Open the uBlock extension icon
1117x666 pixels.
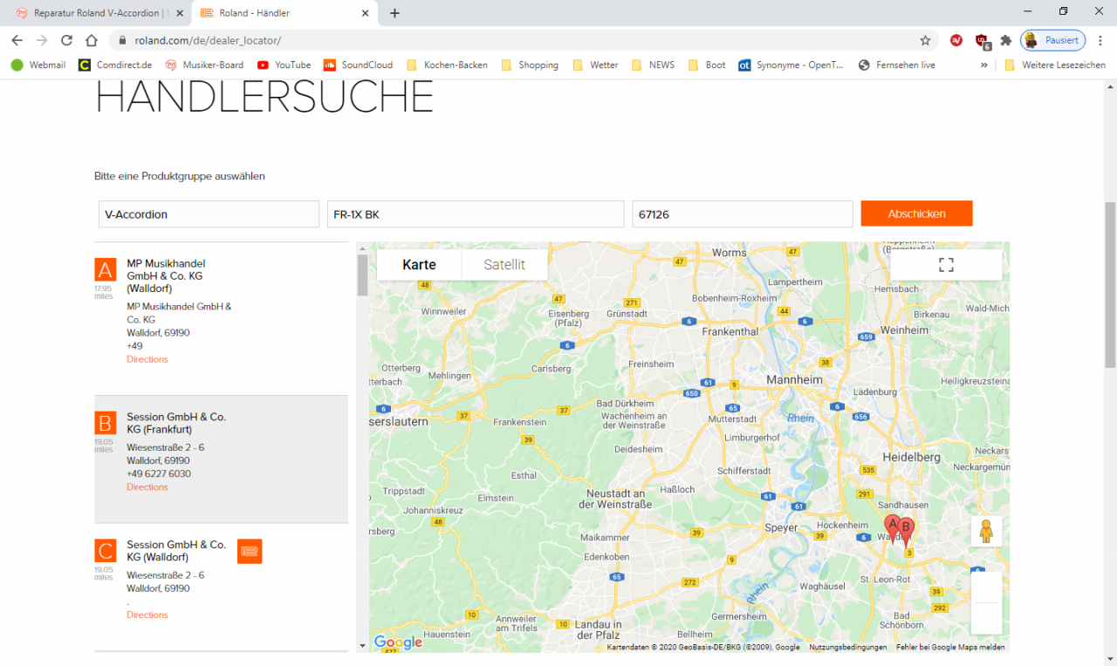982,40
